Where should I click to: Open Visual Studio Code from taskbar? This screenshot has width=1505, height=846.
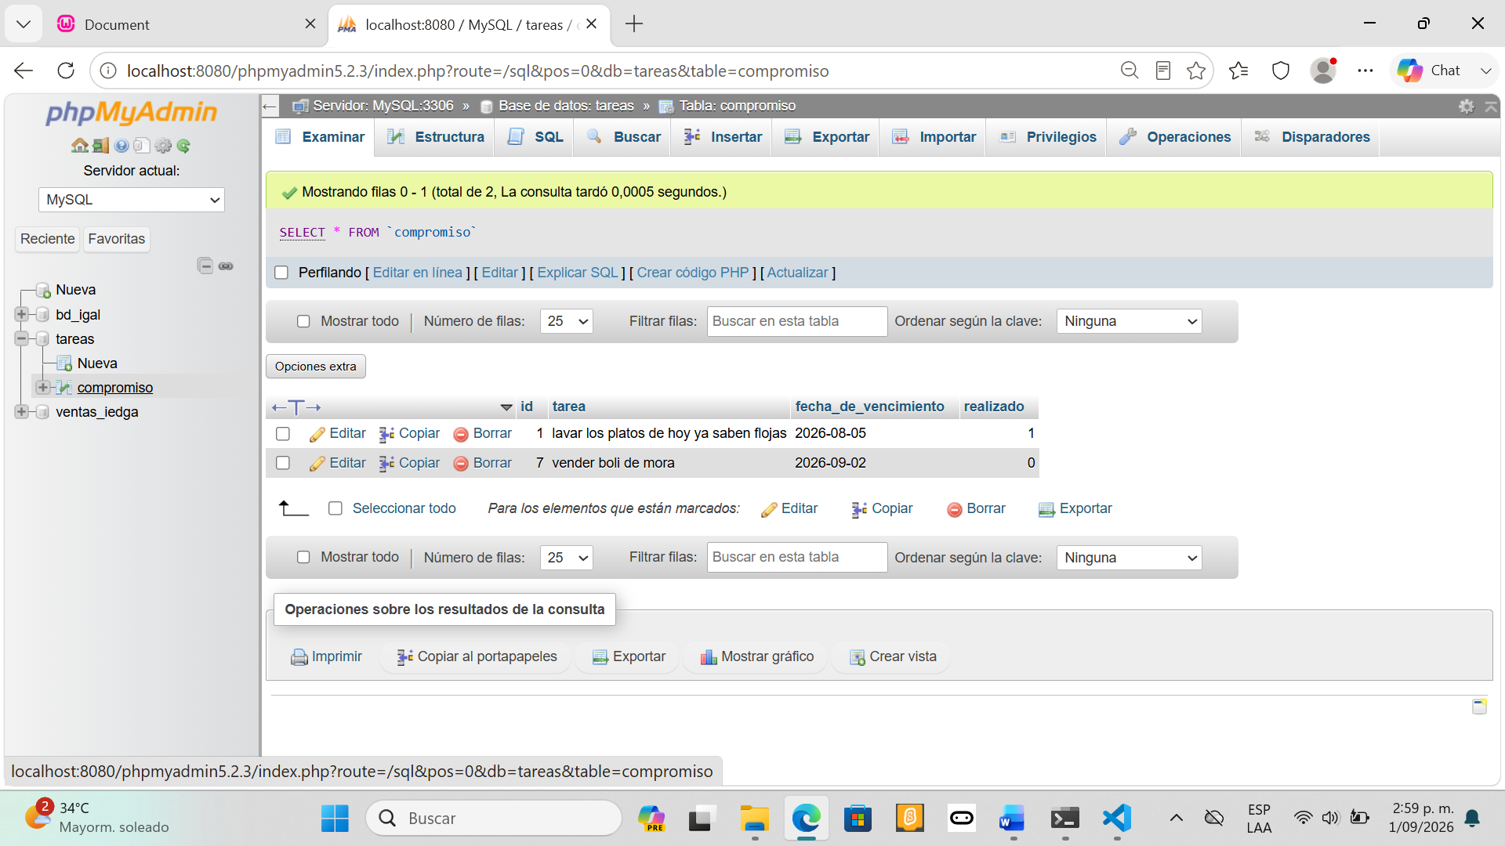(1117, 819)
